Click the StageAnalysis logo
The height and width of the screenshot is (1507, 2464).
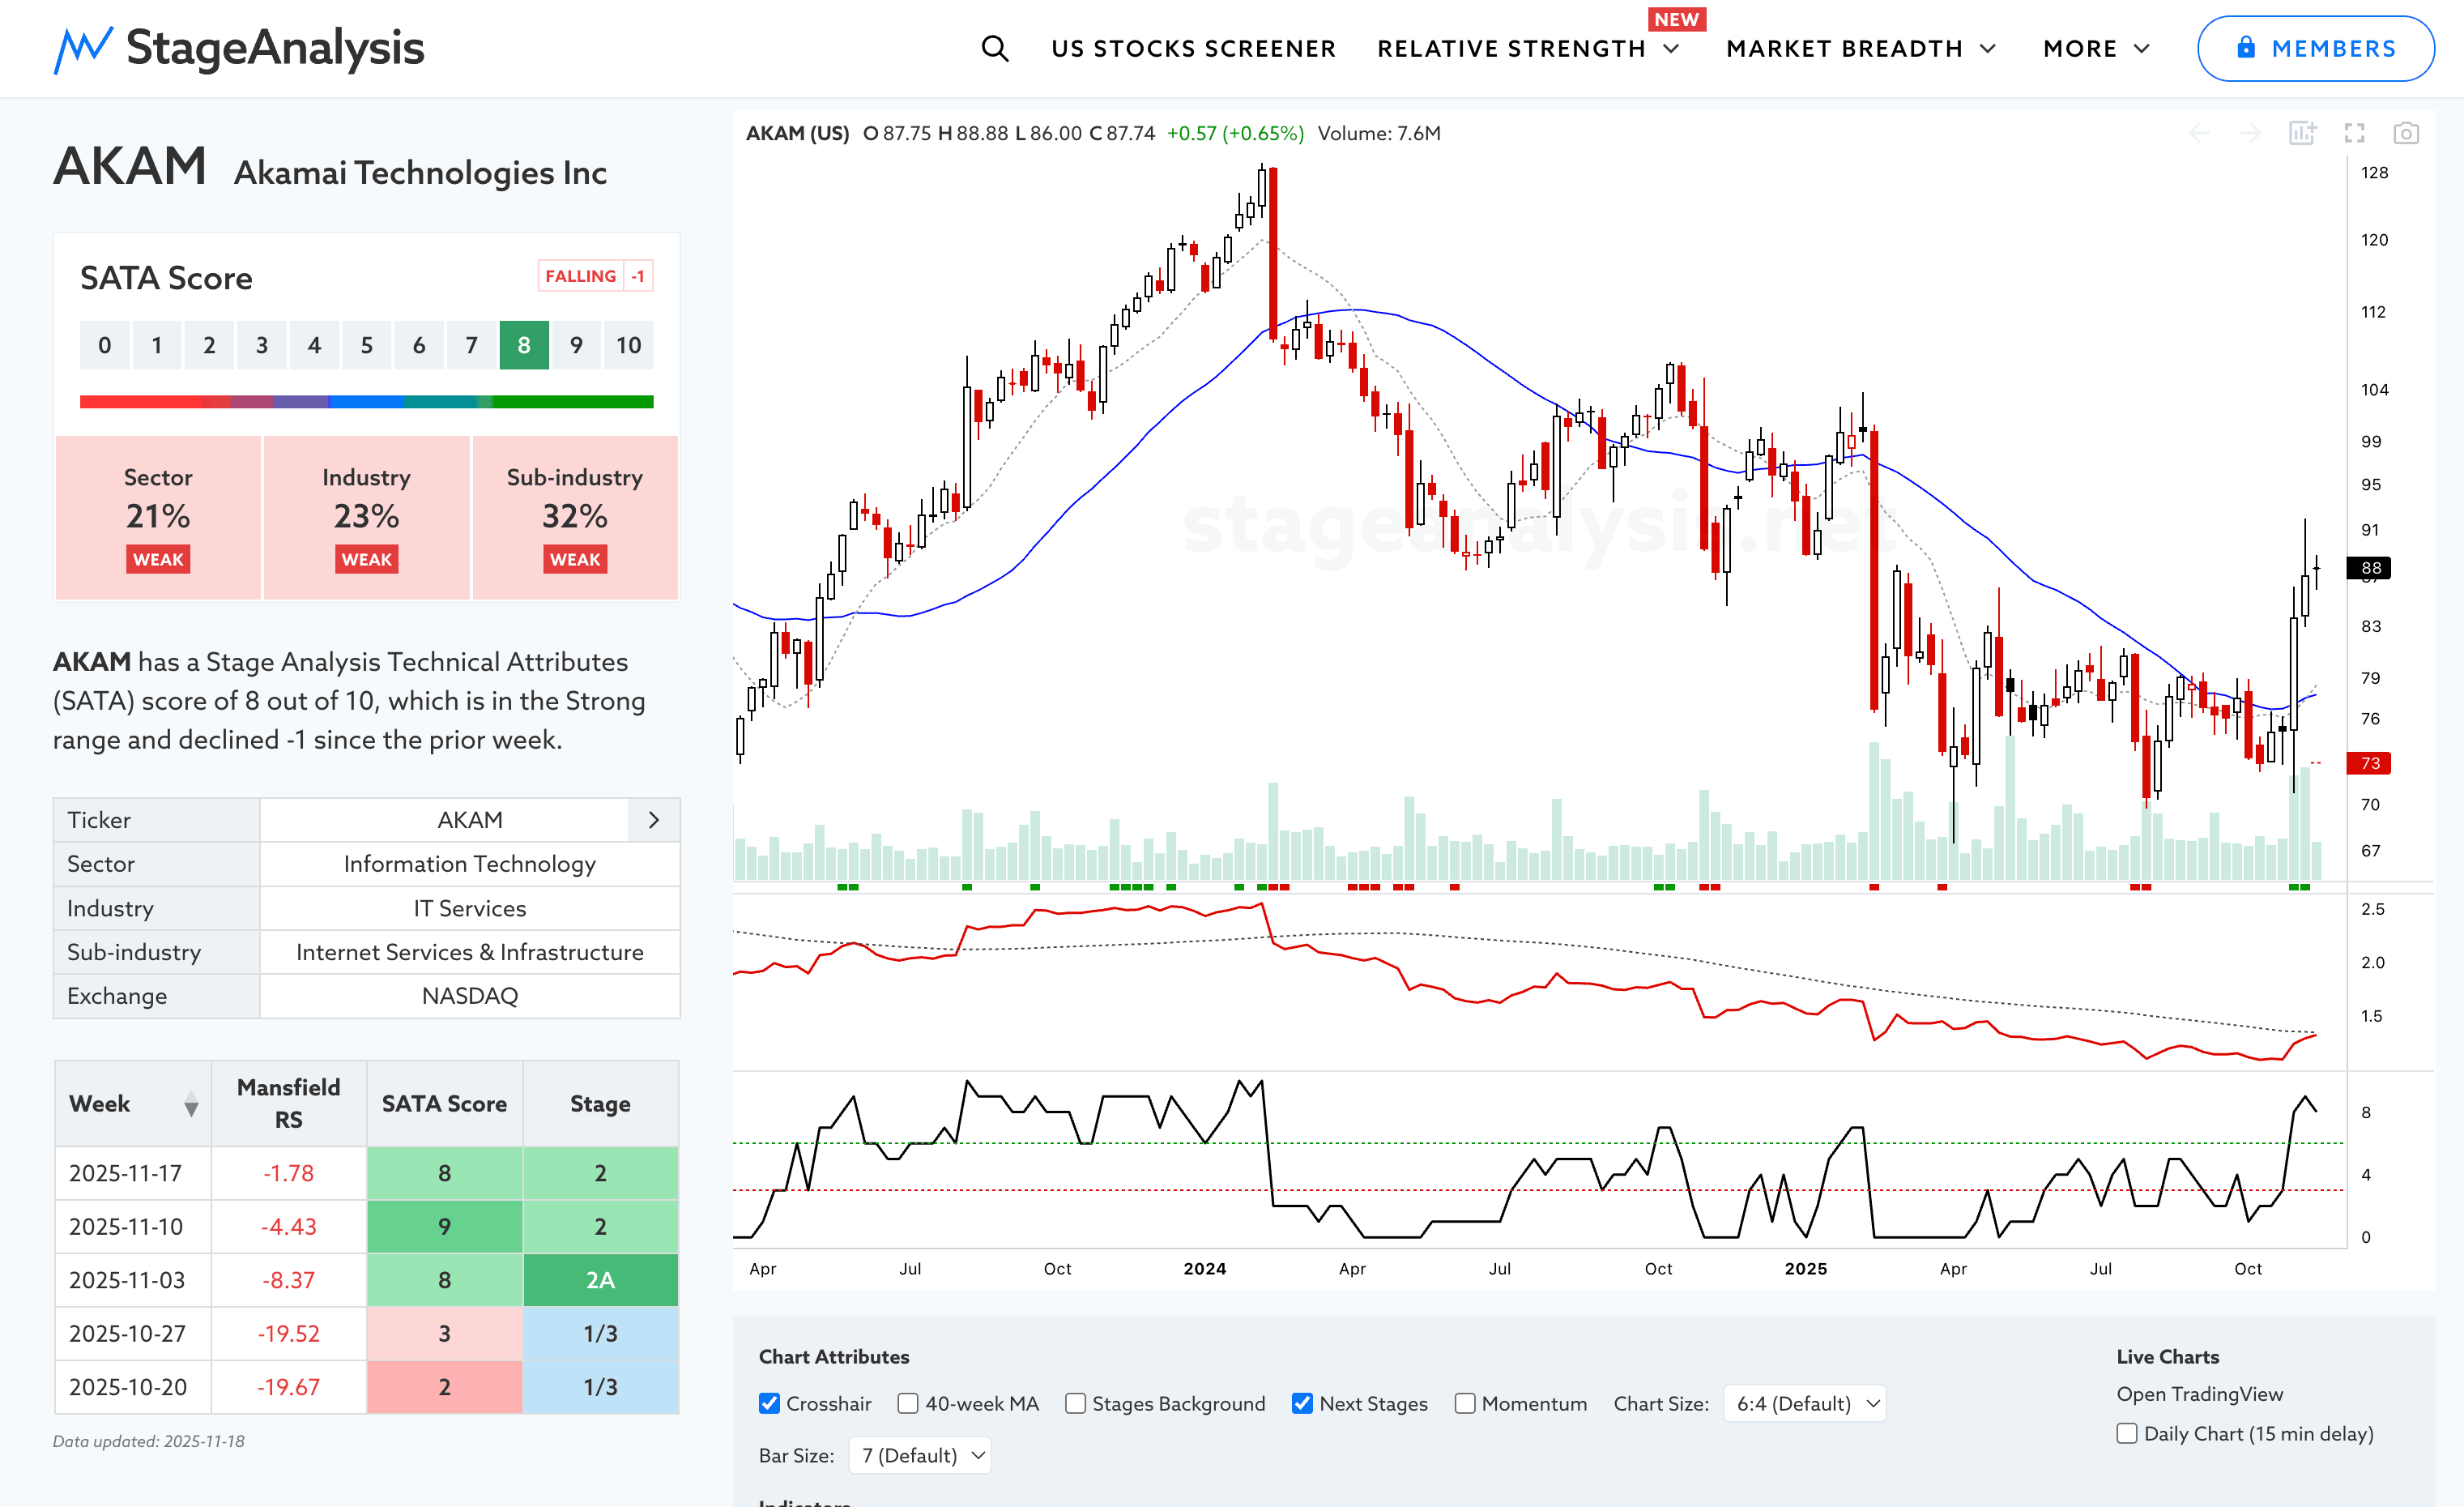239,48
